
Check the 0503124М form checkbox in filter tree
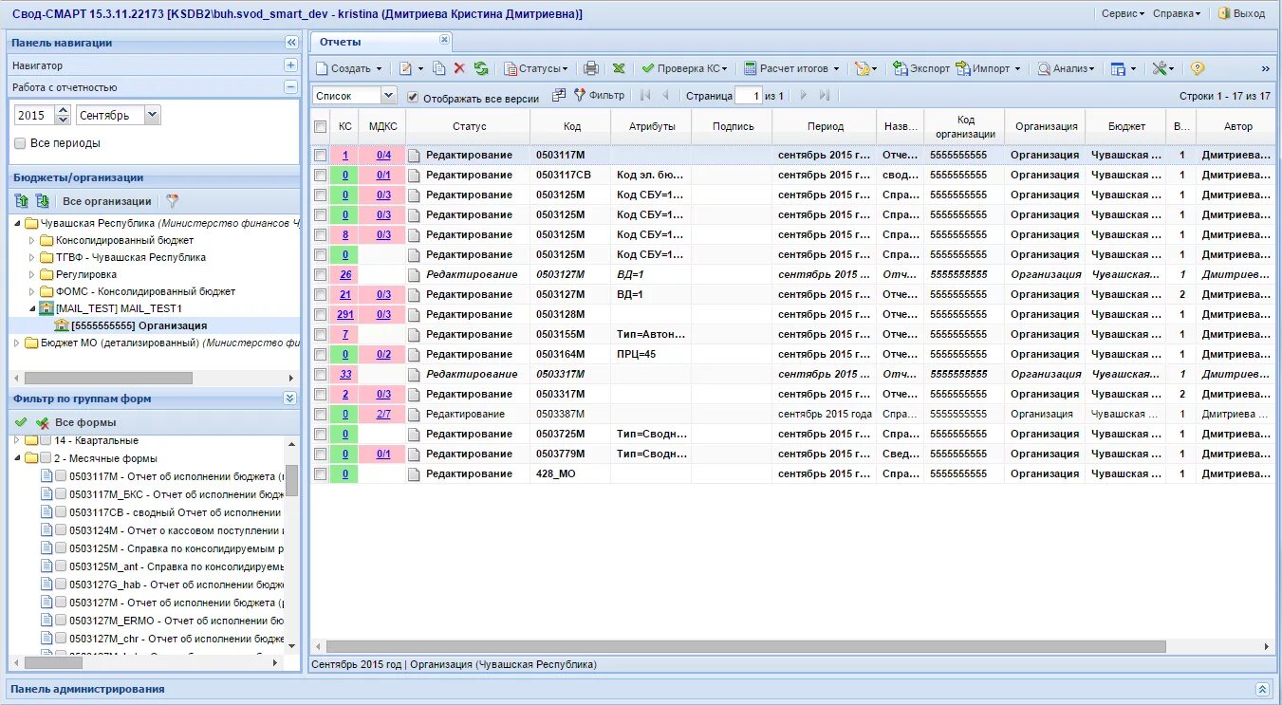coord(61,530)
